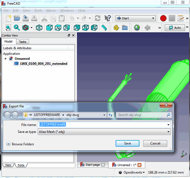Set the left view cube icon
The width and height of the screenshot is (190, 178).
(x=94, y=28)
